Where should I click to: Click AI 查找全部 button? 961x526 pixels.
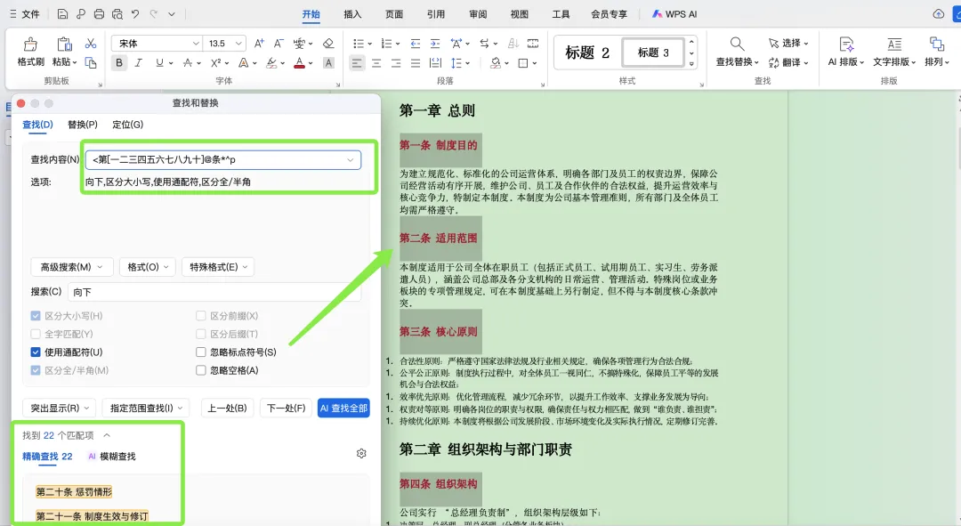pyautogui.click(x=343, y=408)
